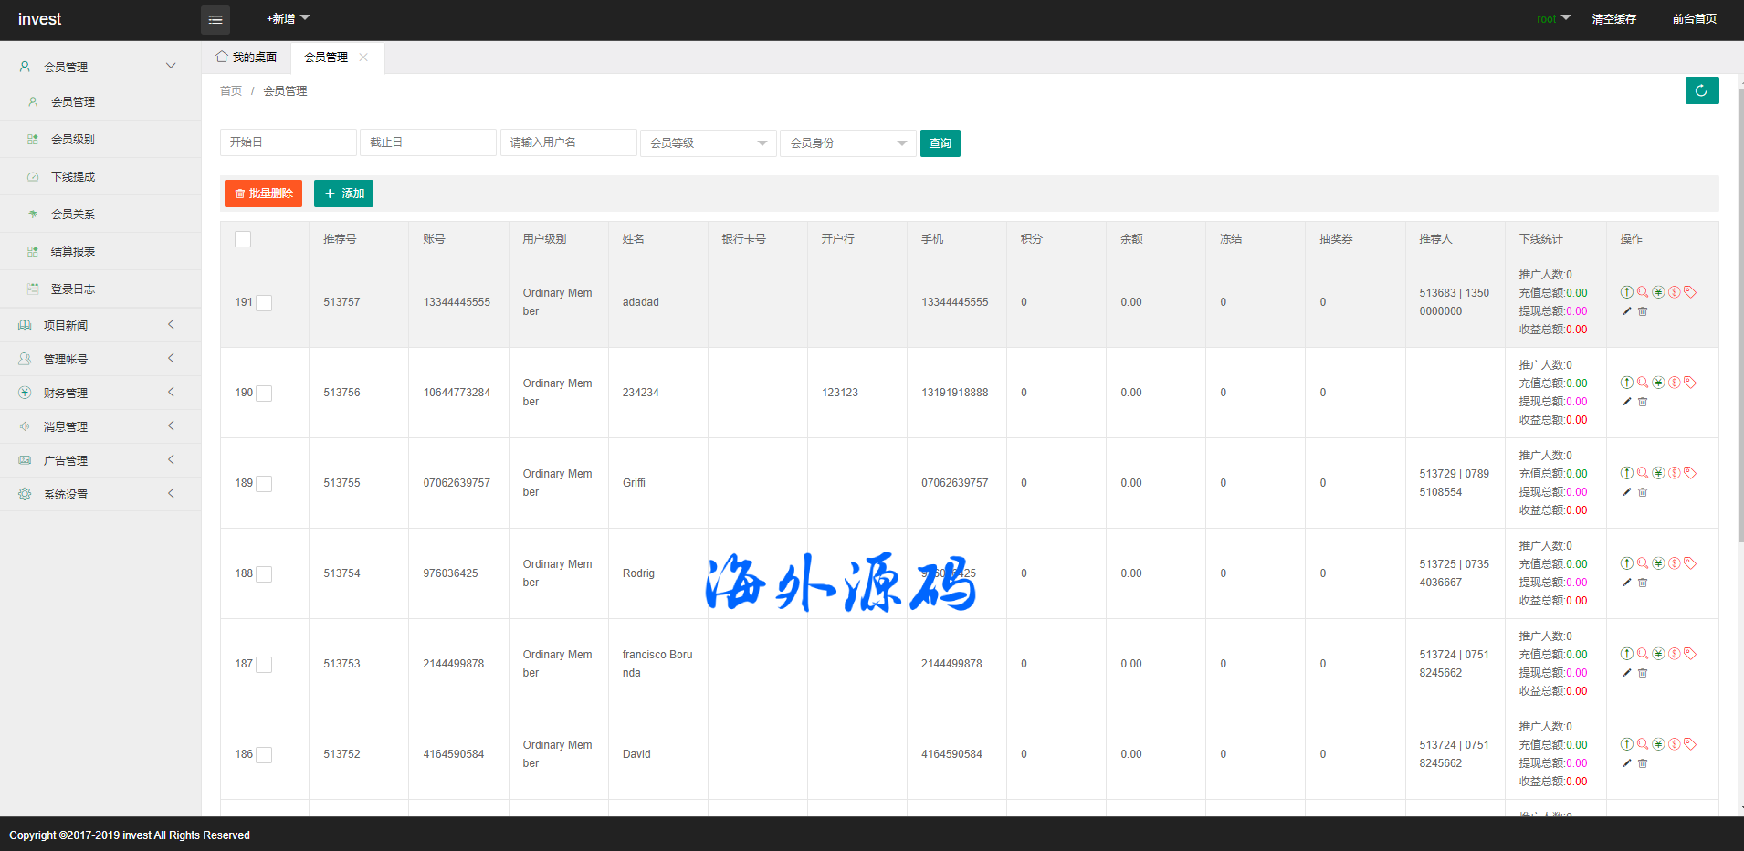
Task: Click the pencil edit icon for row 191
Action: point(1626,311)
